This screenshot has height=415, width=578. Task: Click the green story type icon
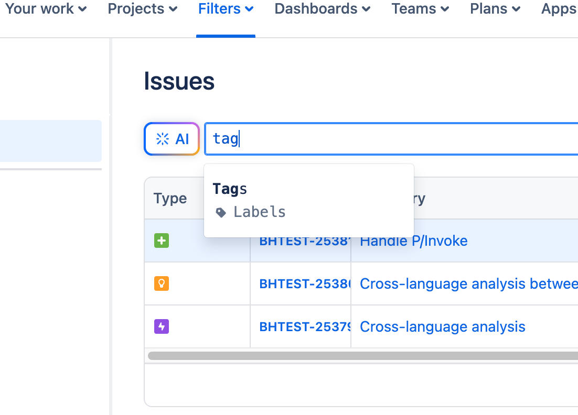(162, 241)
